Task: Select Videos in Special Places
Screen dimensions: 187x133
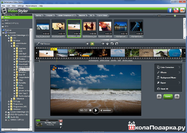Action: 17,17
